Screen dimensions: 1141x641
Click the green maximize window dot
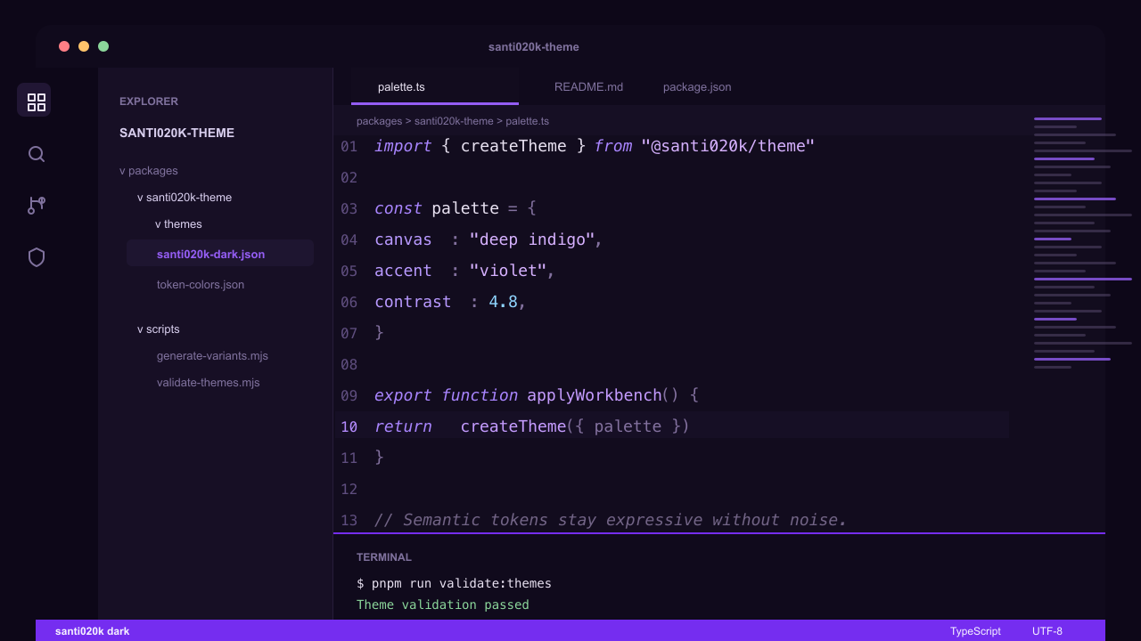click(103, 46)
